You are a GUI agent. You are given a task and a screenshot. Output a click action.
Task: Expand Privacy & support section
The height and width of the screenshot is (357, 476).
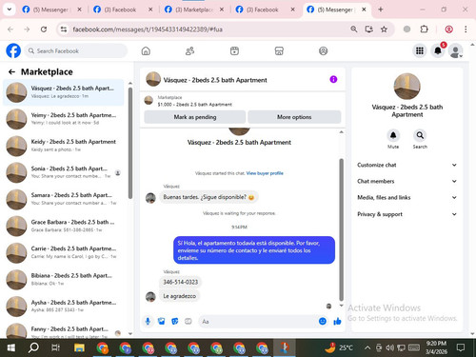coord(407,214)
